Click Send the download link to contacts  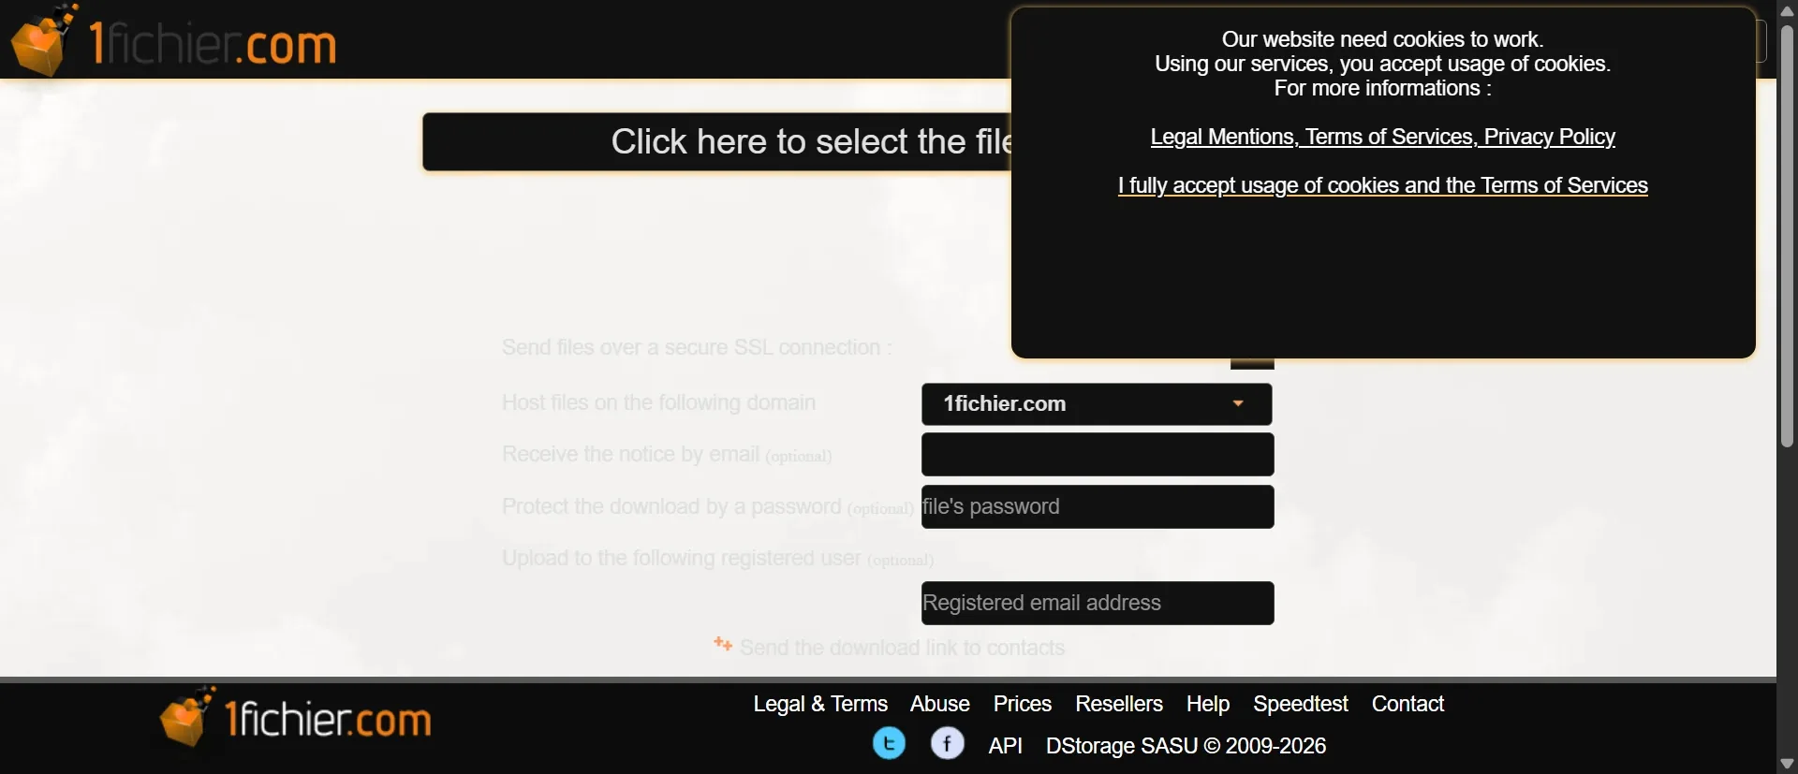click(x=902, y=648)
